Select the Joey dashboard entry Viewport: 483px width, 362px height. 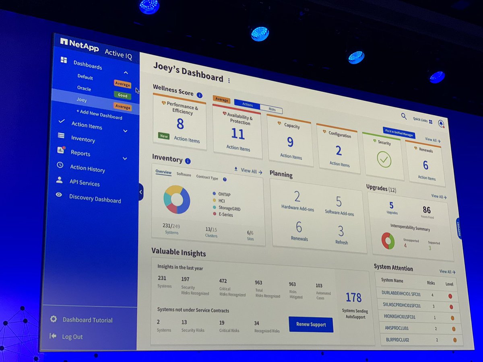tap(95, 101)
